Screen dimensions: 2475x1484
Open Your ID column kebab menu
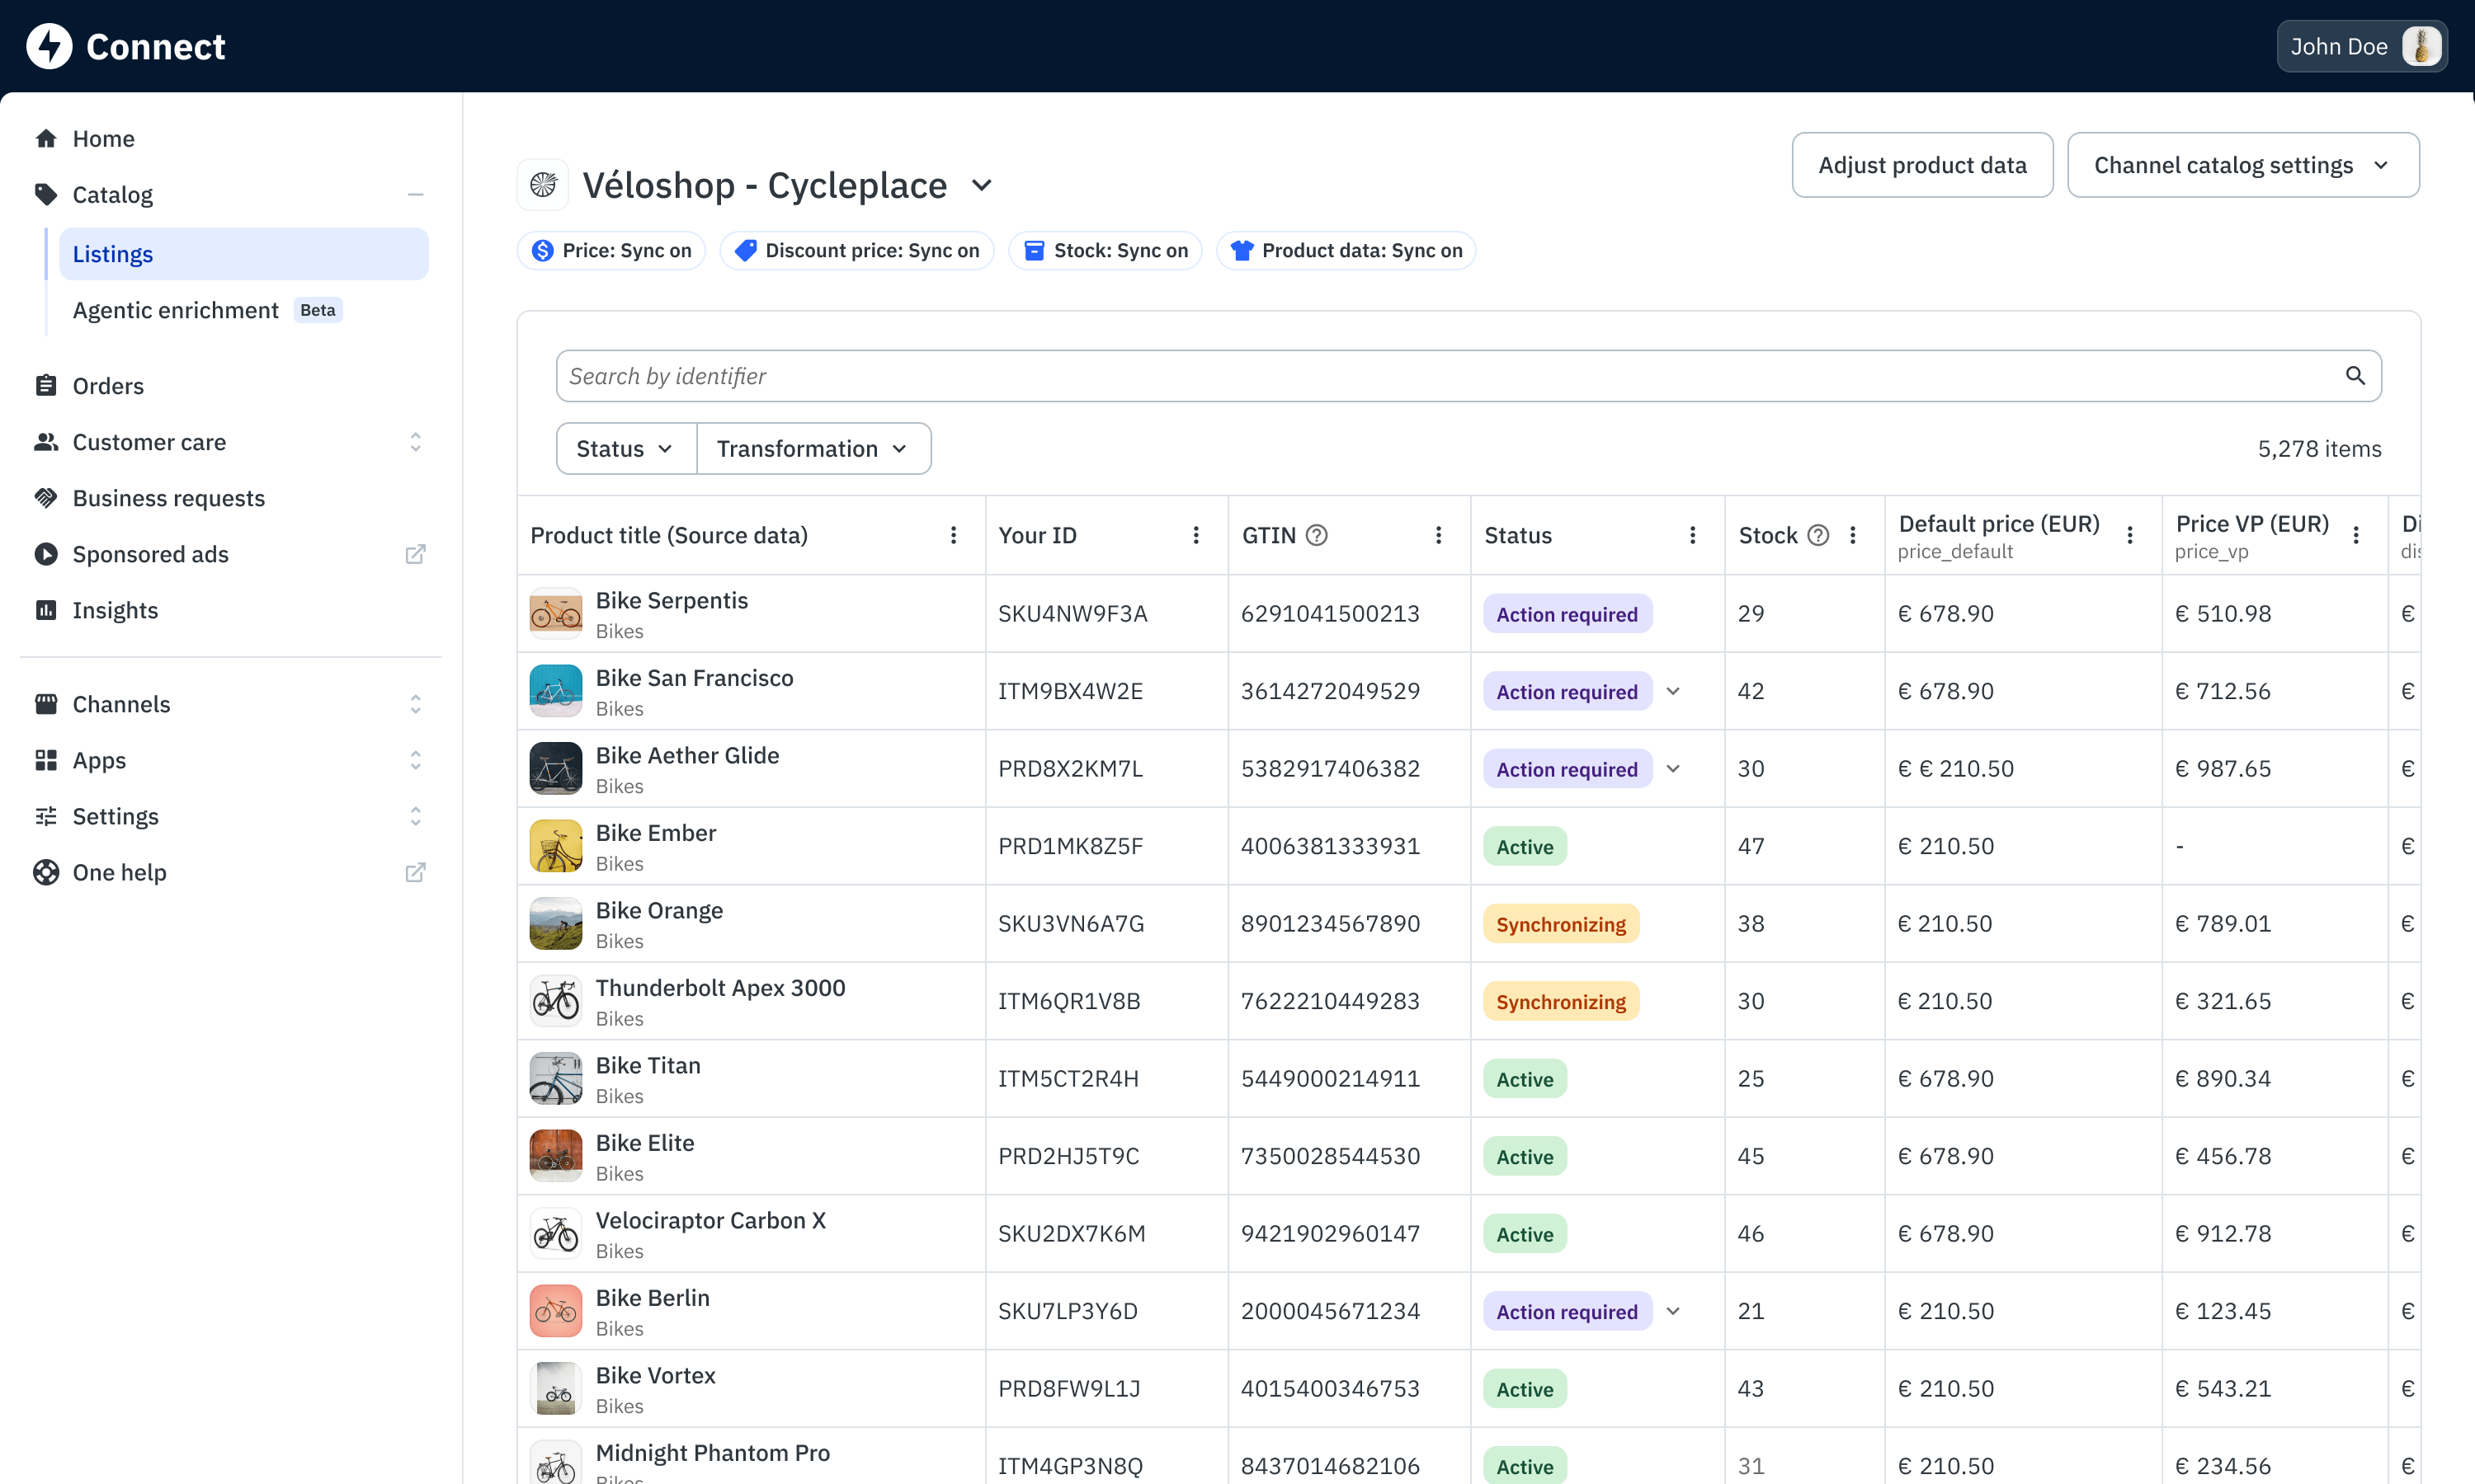pyautogui.click(x=1195, y=535)
